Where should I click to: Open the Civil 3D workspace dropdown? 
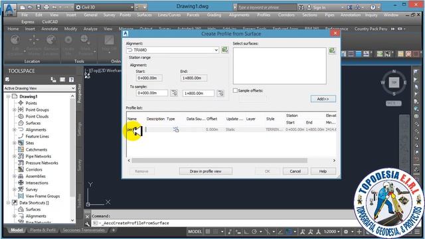pyautogui.click(x=105, y=7)
